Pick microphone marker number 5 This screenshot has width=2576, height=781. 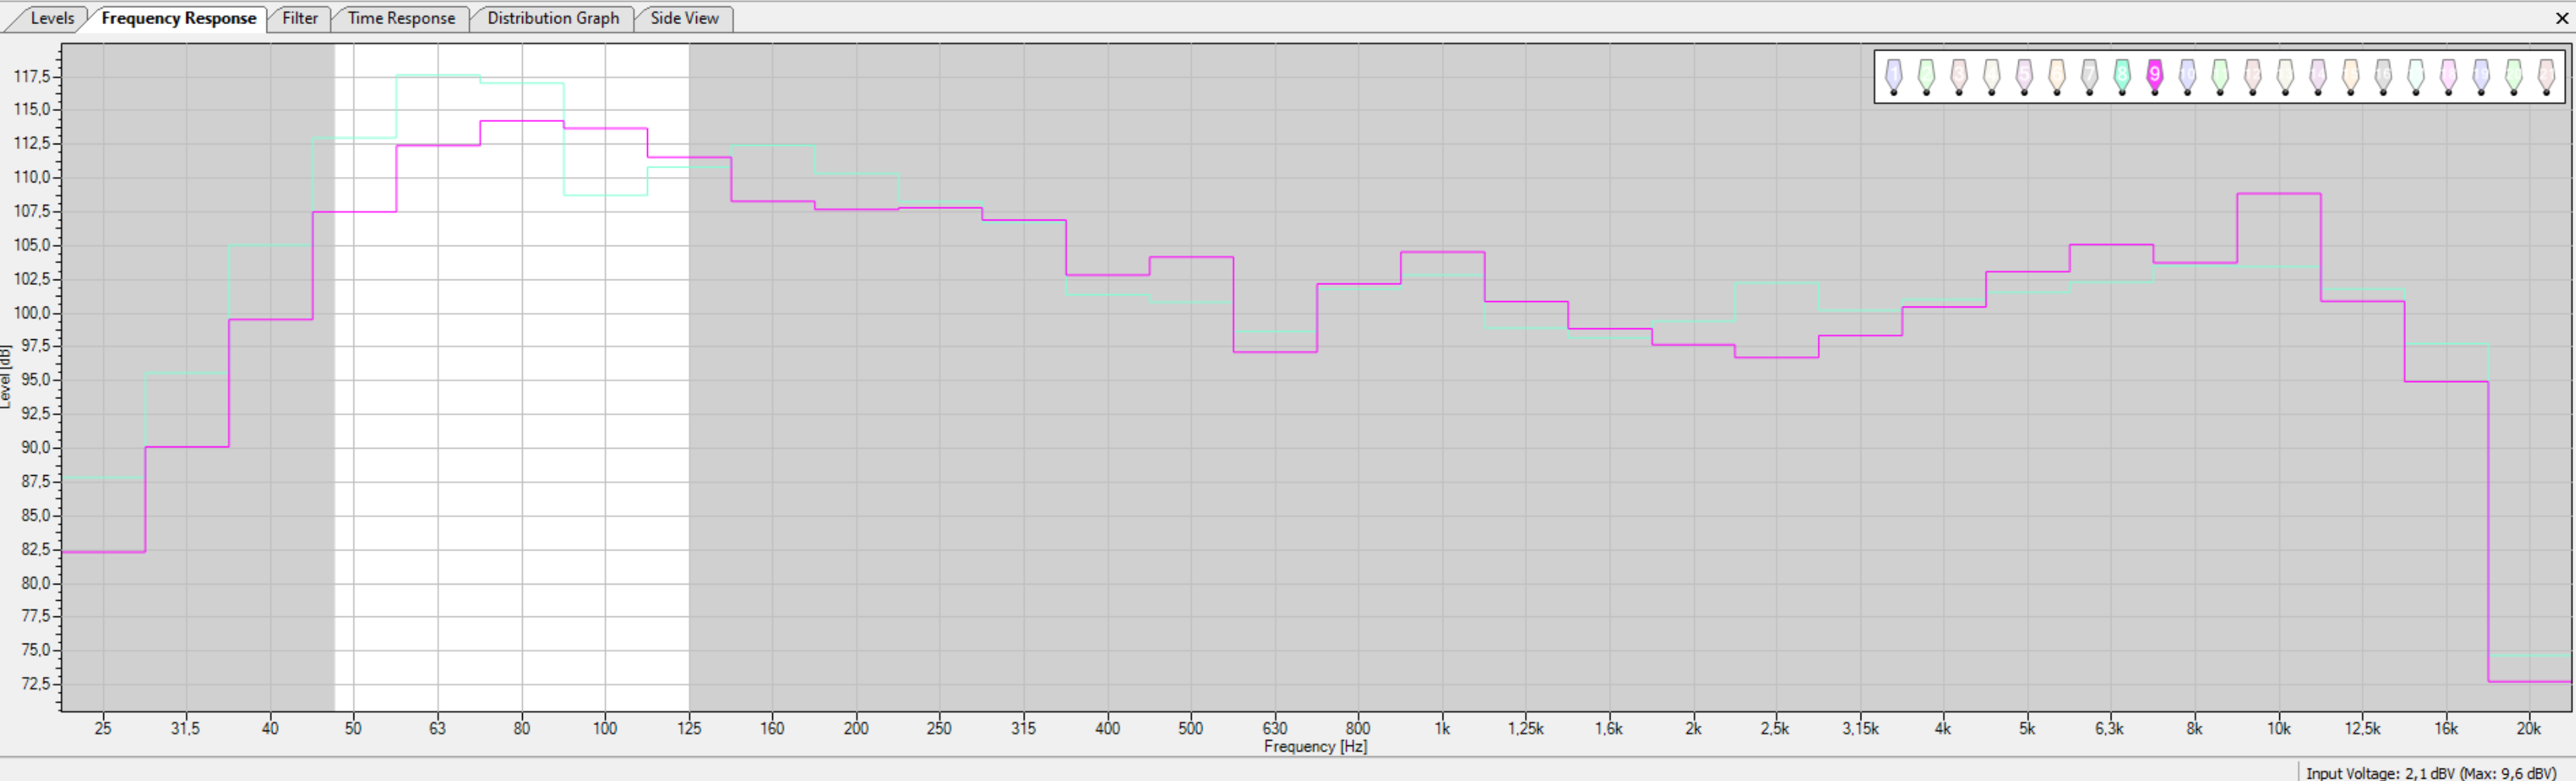tap(2023, 75)
